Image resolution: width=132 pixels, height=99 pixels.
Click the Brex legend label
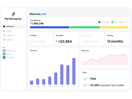116,22
